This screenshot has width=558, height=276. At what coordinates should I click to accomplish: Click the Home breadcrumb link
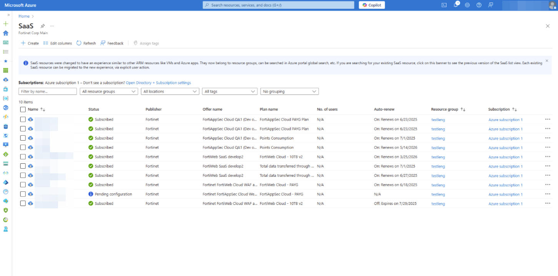[x=24, y=16]
